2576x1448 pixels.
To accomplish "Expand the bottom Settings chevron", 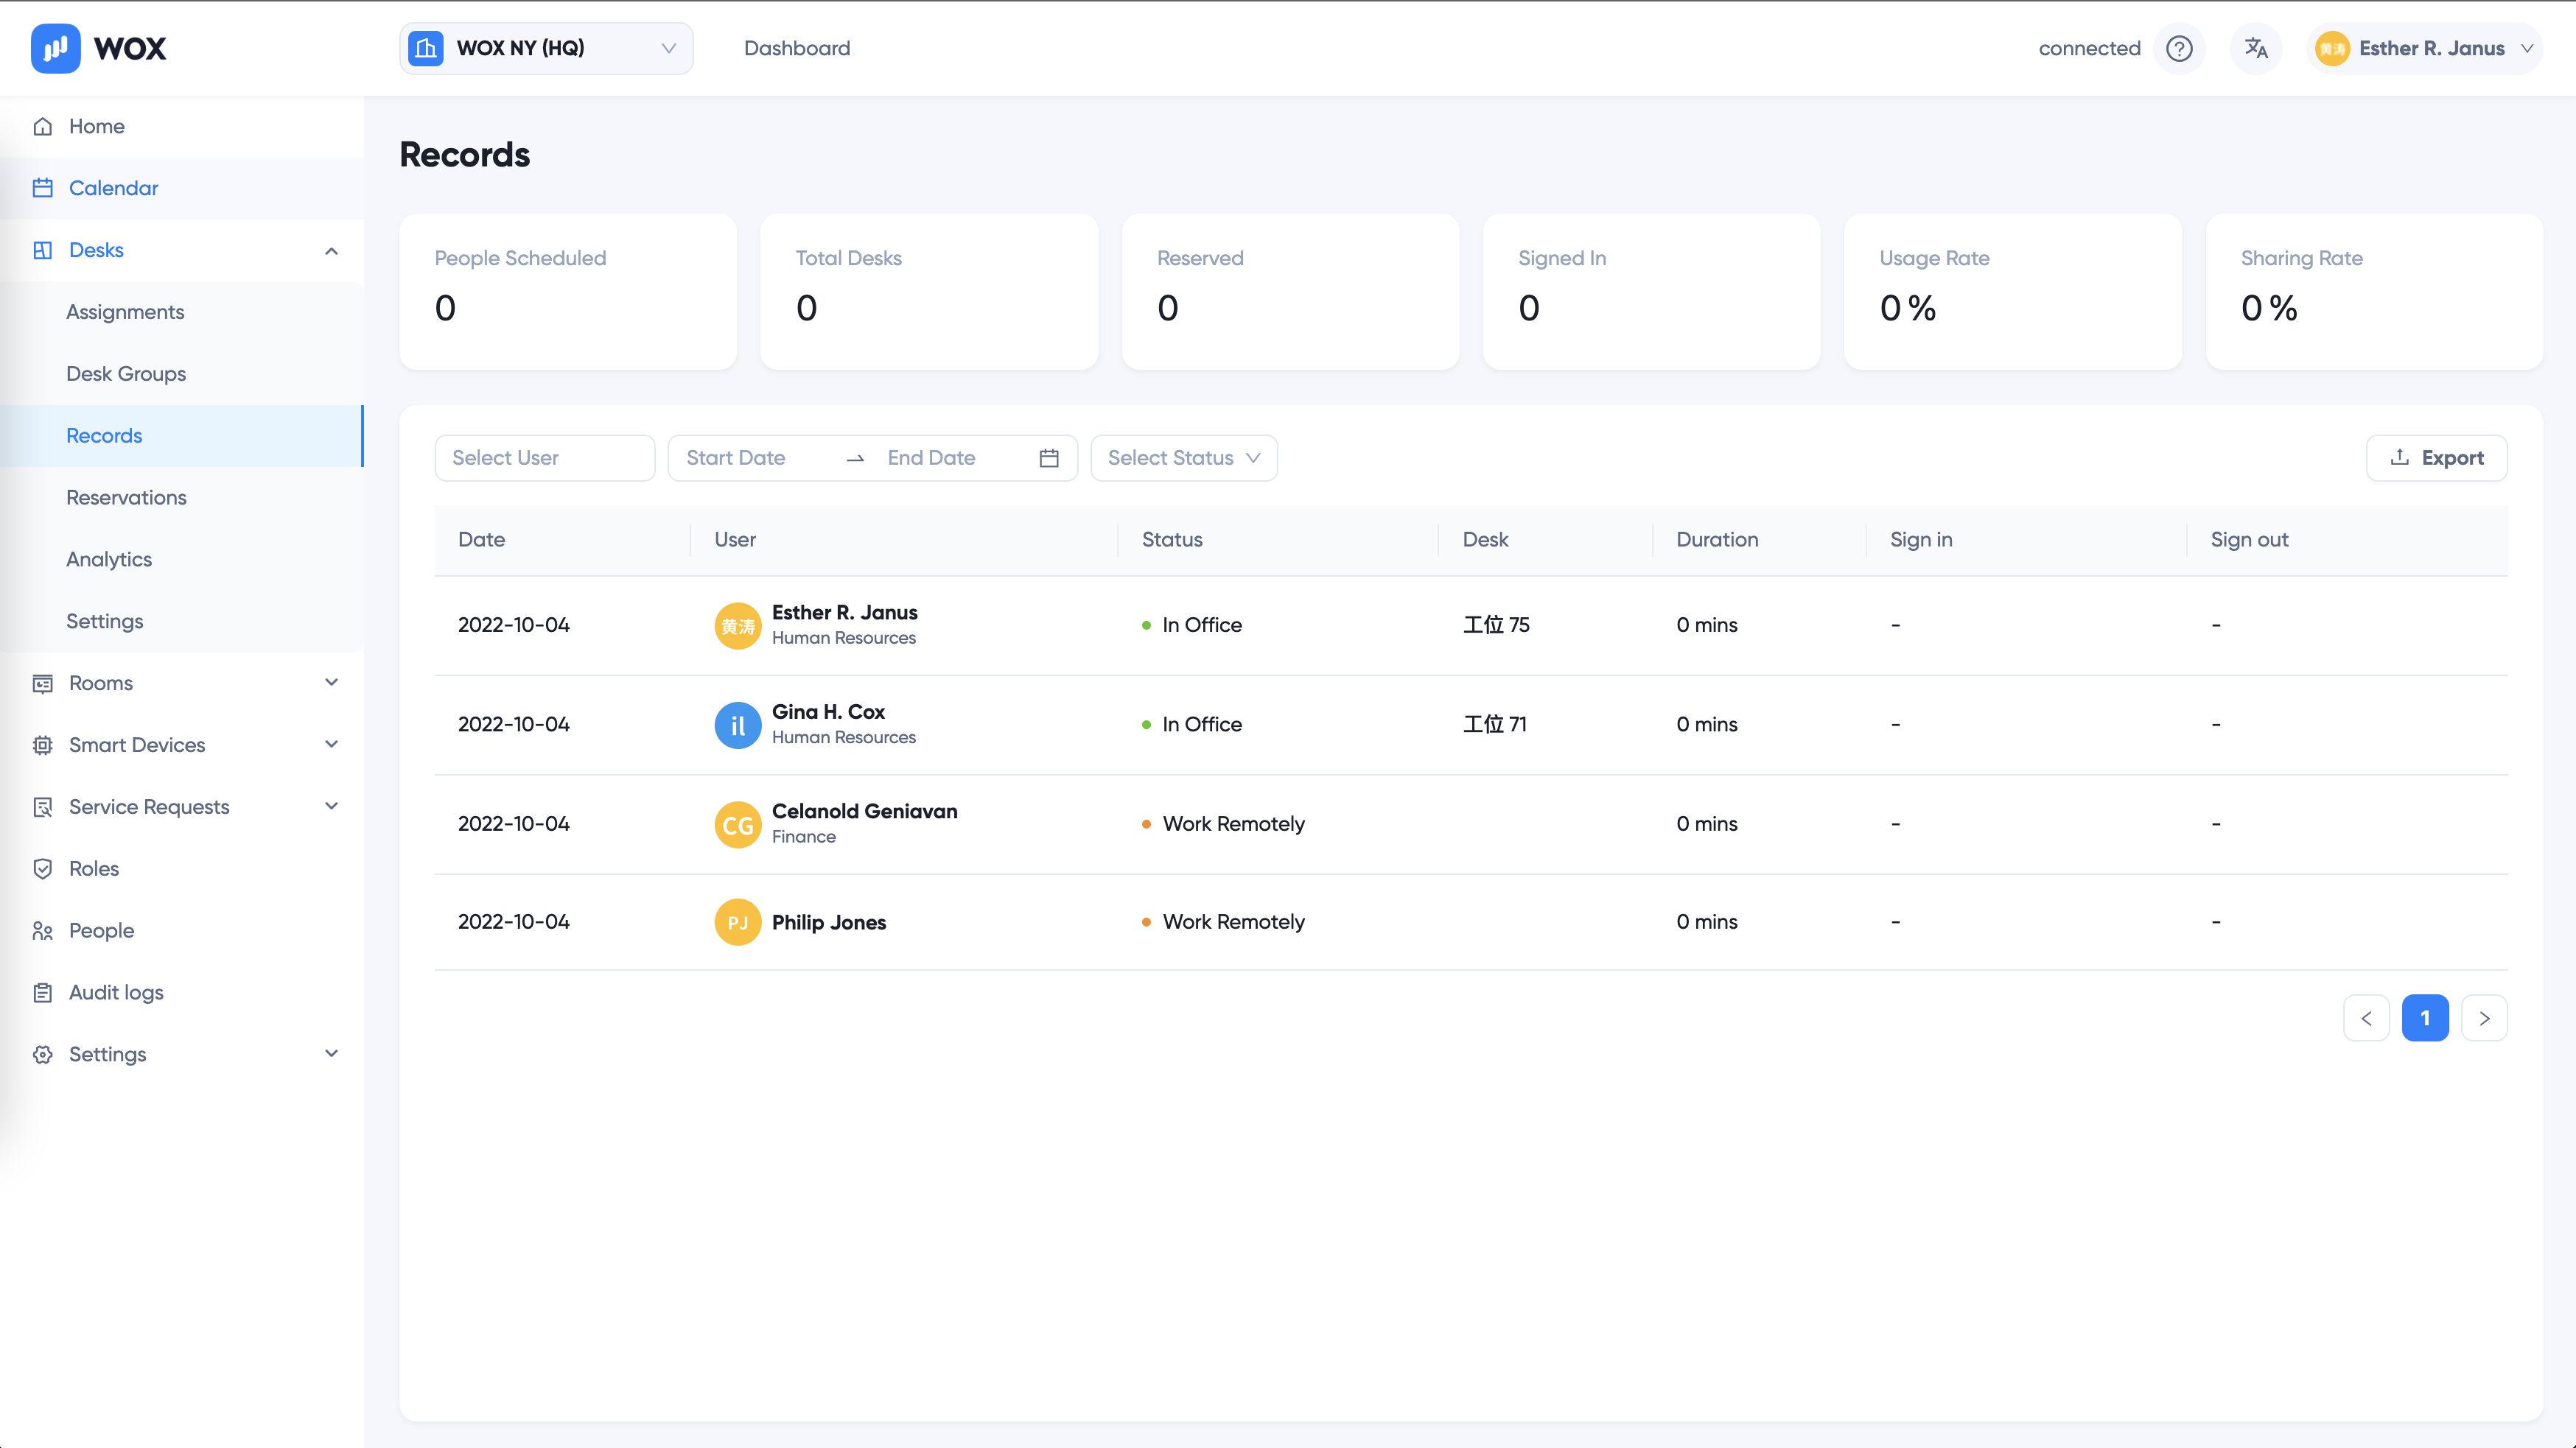I will point(331,1054).
